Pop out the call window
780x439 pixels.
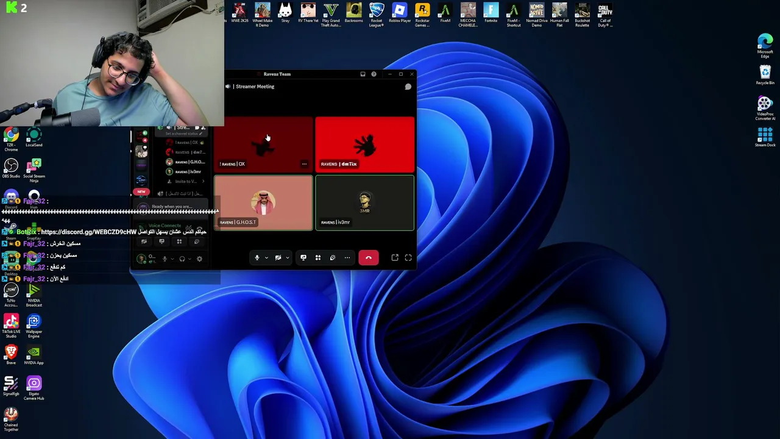point(395,258)
